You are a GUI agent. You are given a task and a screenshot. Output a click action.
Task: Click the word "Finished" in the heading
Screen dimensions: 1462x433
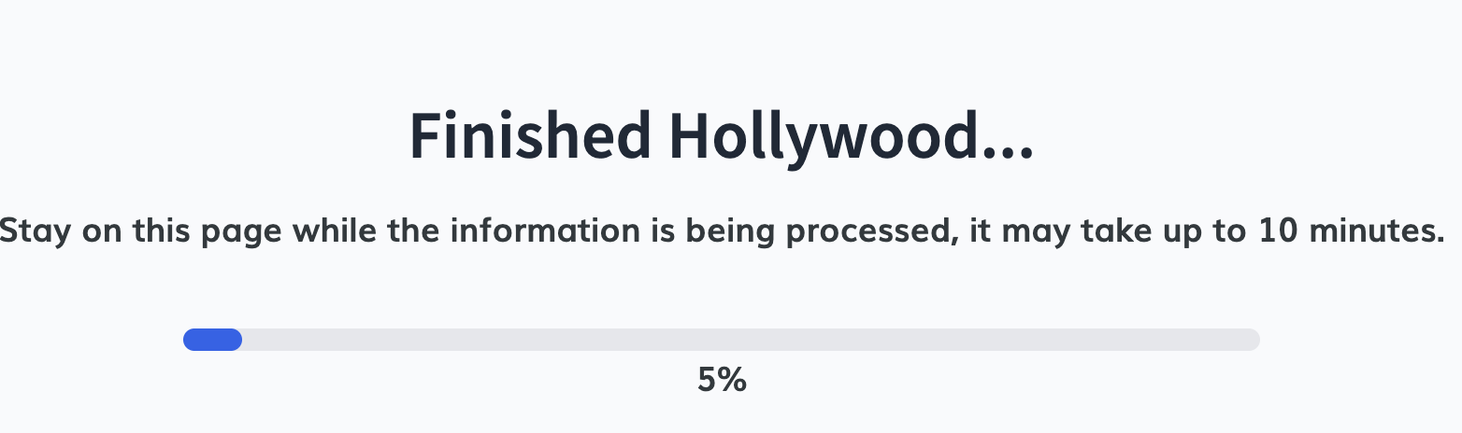tap(530, 137)
